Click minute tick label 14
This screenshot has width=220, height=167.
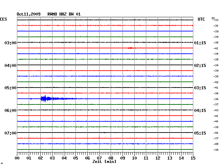[181, 158]
